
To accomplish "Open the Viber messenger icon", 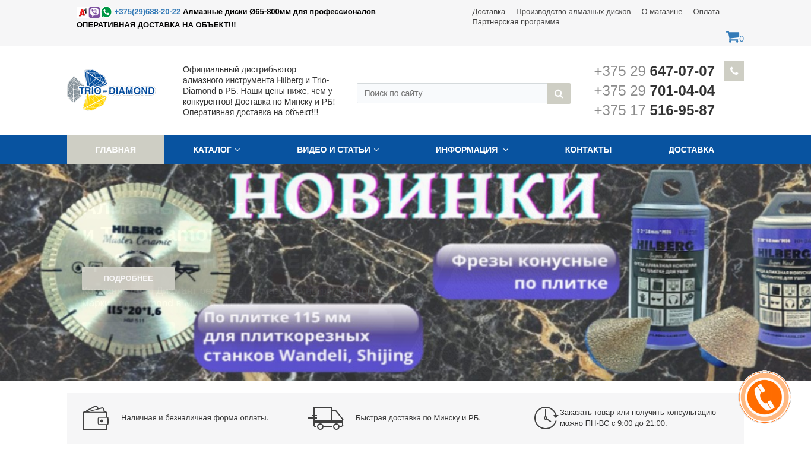I will click(x=94, y=12).
